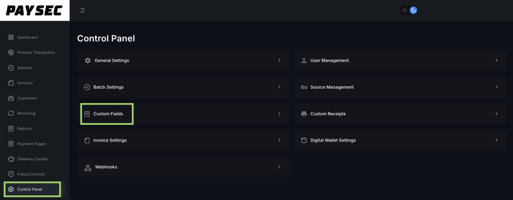Switch to light mode sun icon
The image size is (513, 200).
405,10
